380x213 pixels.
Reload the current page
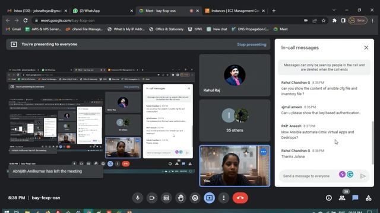(x=26, y=21)
